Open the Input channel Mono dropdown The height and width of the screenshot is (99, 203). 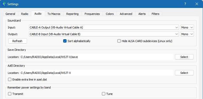(x=187, y=27)
